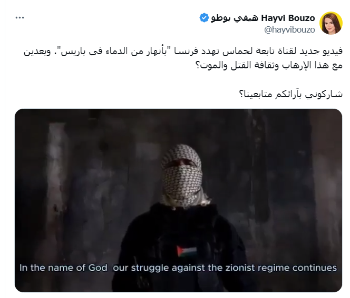Click the word 'zionist' in subtitle

(240, 268)
